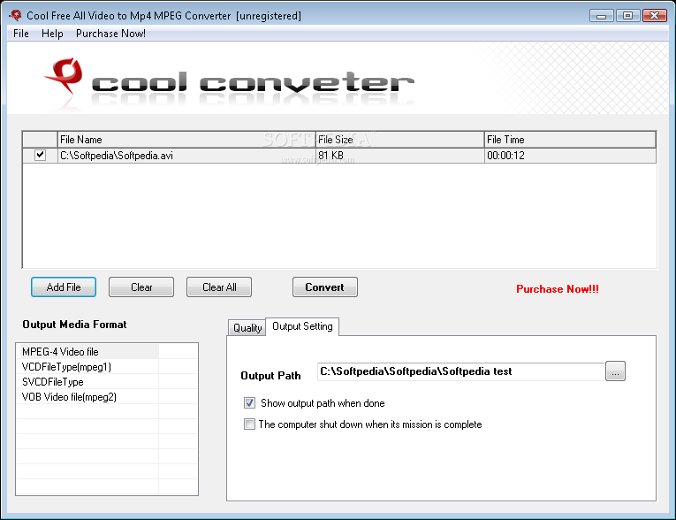Screen dimensions: 676x520
Task: Uncheck the Softpedia.avi file checkbox
Action: coord(40,155)
